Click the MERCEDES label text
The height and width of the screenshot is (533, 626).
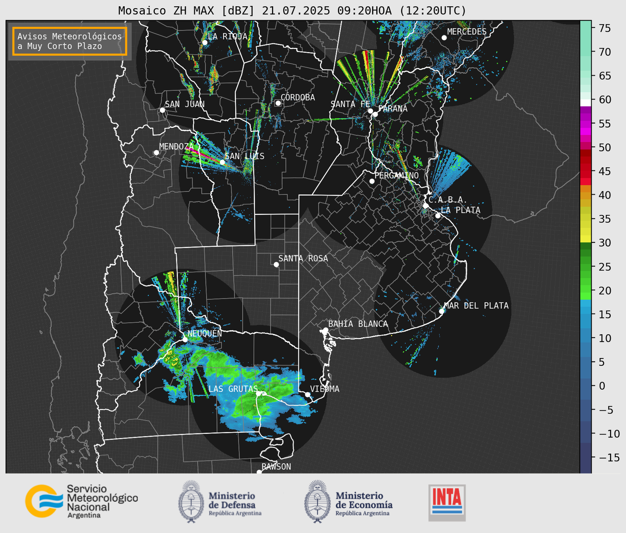click(x=466, y=32)
